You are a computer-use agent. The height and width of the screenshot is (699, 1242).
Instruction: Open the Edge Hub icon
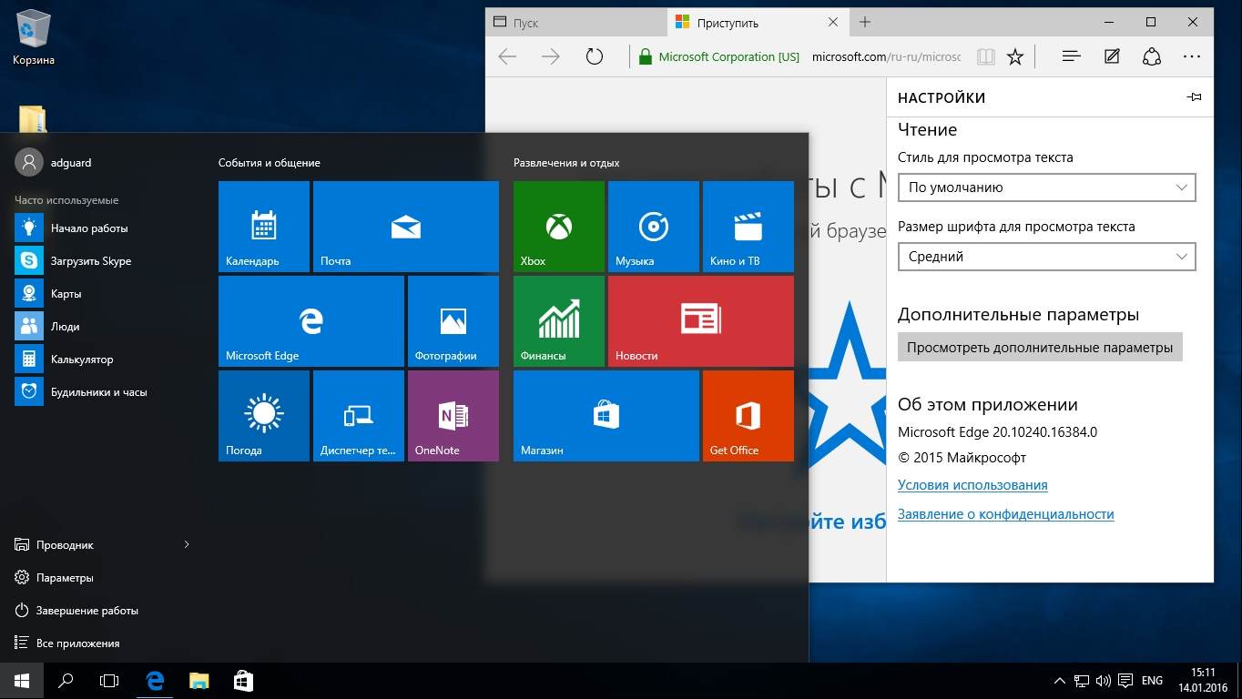1072,56
